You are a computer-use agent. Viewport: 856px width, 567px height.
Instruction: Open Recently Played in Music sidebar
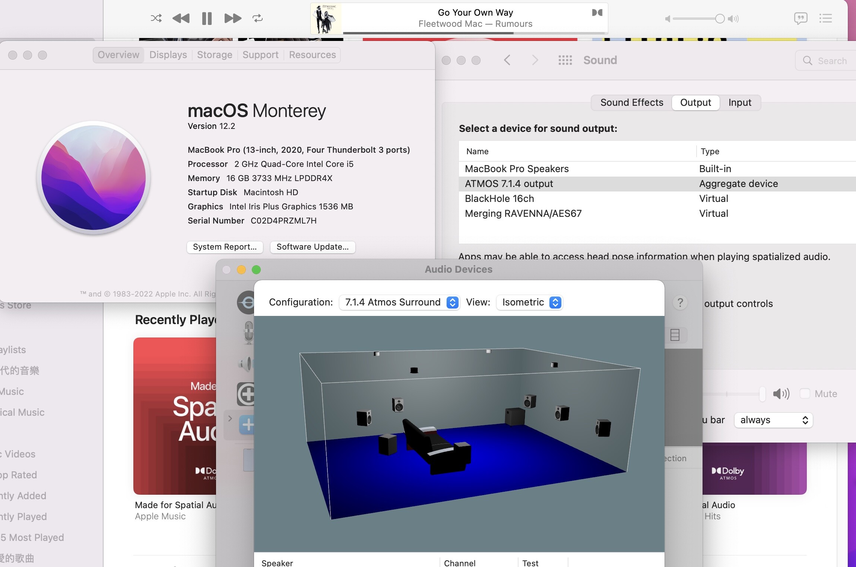pyautogui.click(x=23, y=517)
